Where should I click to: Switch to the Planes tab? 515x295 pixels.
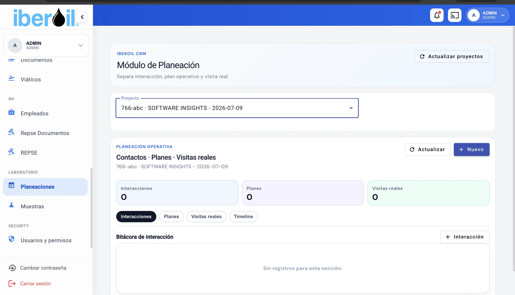(171, 217)
